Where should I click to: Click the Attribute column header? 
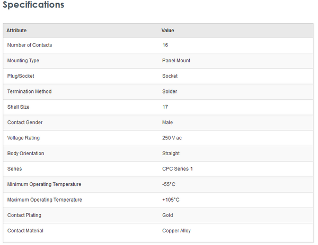coord(16,31)
